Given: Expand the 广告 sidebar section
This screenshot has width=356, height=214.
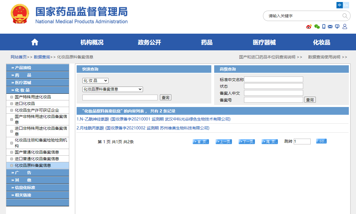Looking at the screenshot, I should (x=37, y=173).
